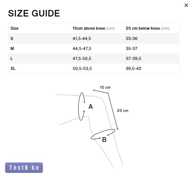Click the 33-36 below knee value
Screen dimensions: 191x178
132,39
